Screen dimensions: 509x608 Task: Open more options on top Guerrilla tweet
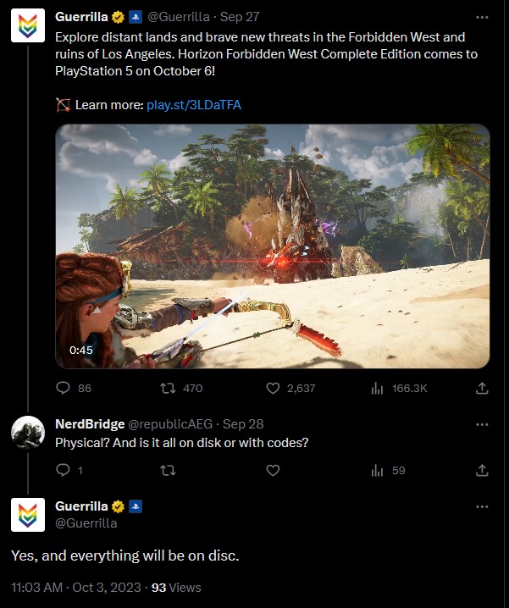click(x=482, y=17)
